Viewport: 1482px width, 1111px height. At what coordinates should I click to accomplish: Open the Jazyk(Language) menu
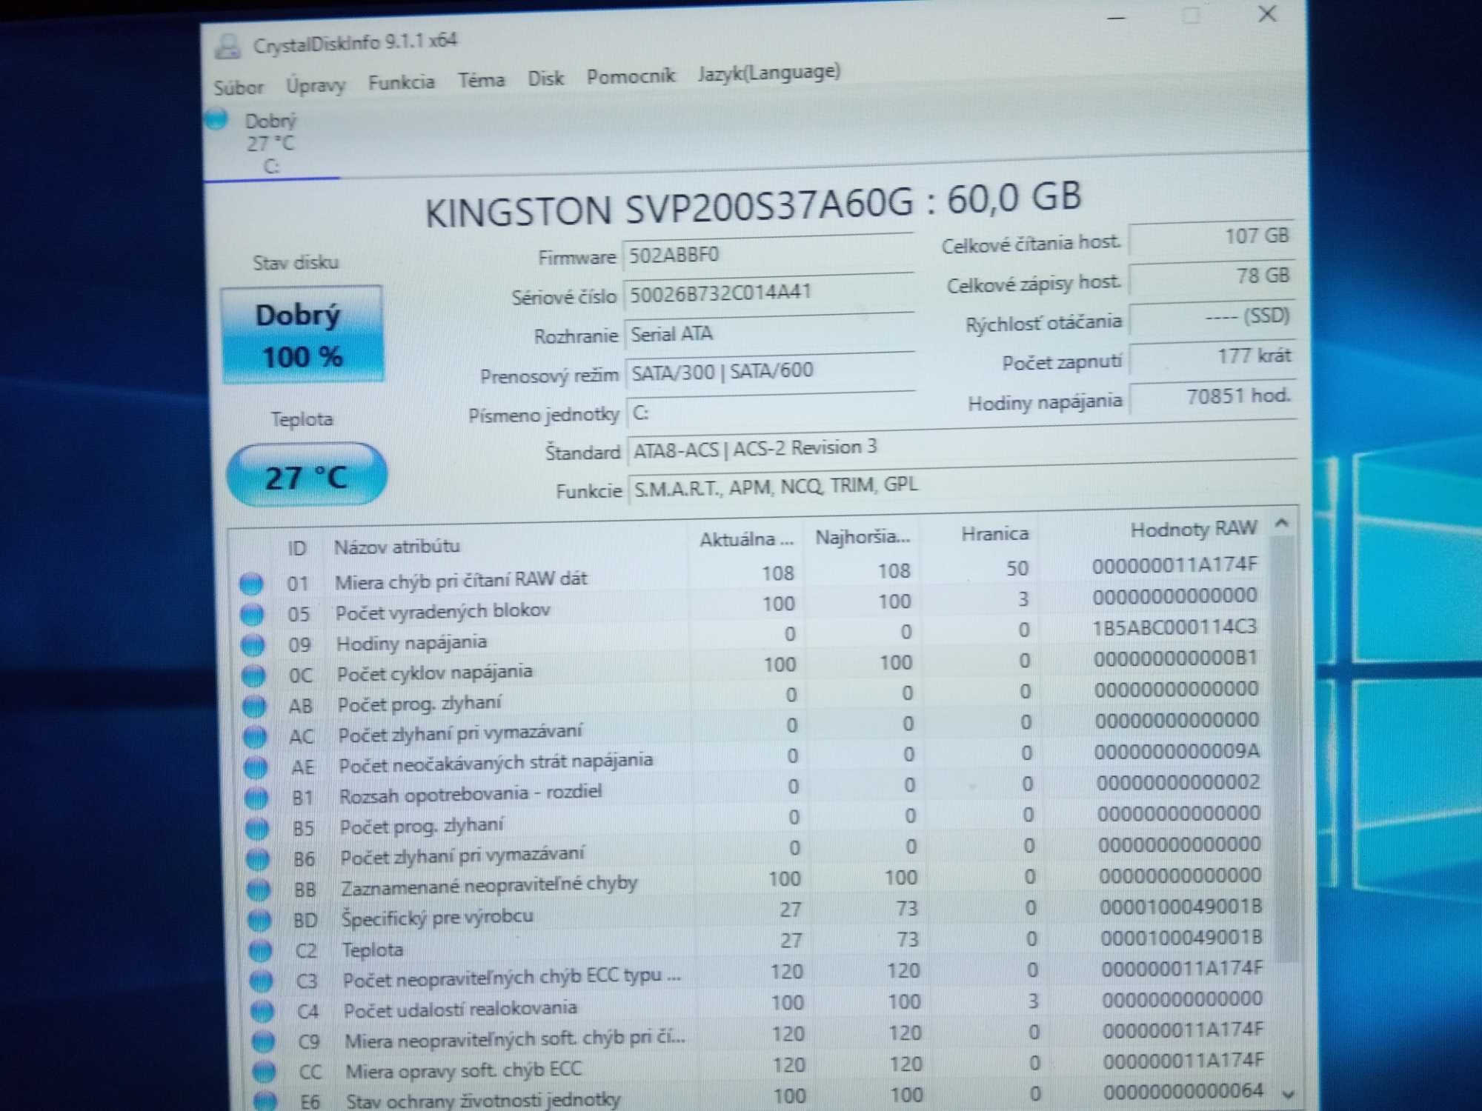pyautogui.click(x=769, y=73)
